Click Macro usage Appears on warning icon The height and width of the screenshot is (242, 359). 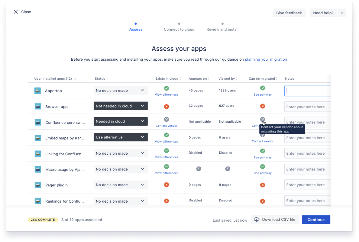point(199,169)
